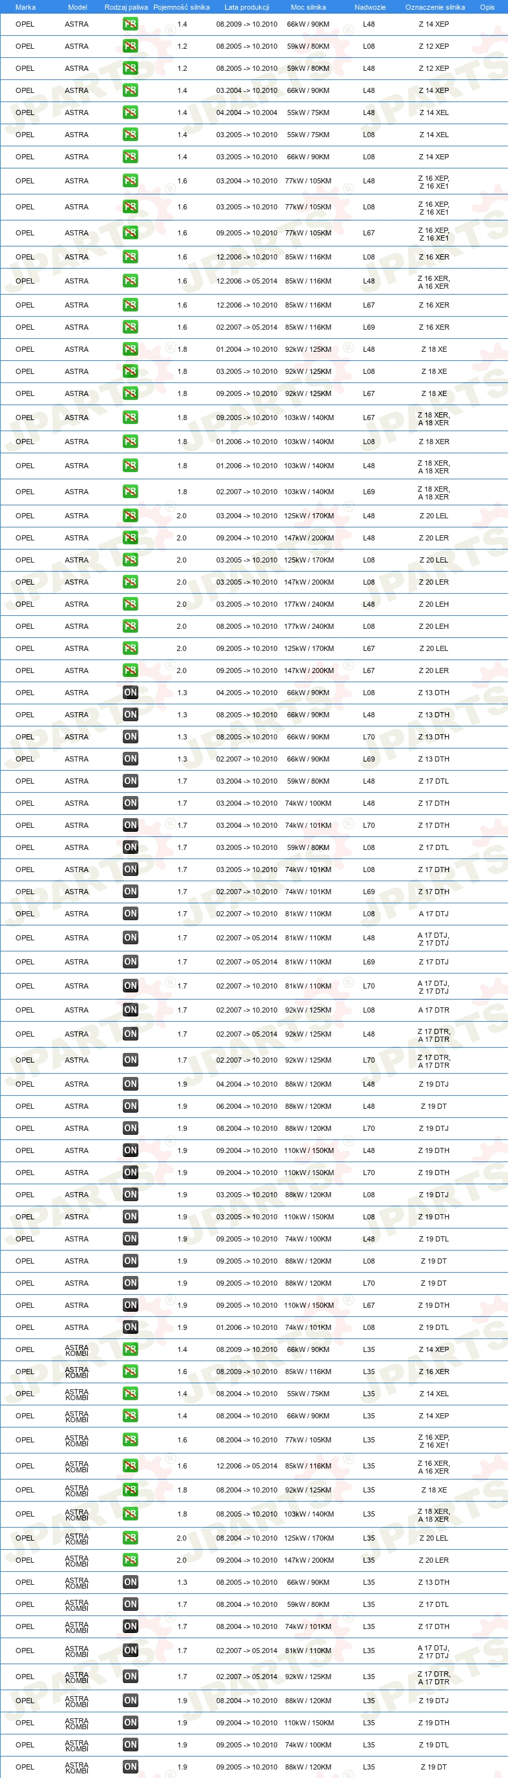Select the 'L69' body cell in the 1.6 row
Screen dimensions: 508x1778
pyautogui.click(x=369, y=327)
